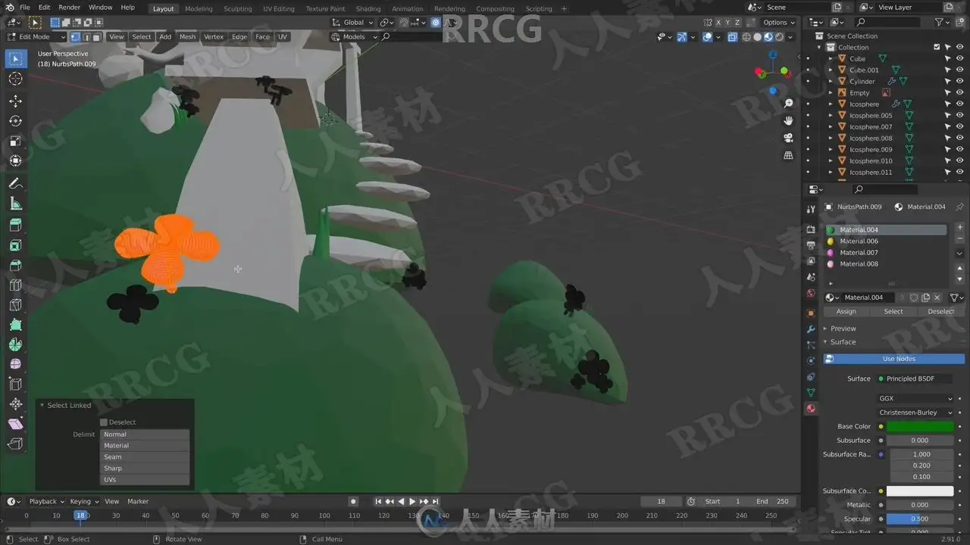The image size is (970, 545).
Task: Click the green Base Color swatch
Action: click(920, 427)
